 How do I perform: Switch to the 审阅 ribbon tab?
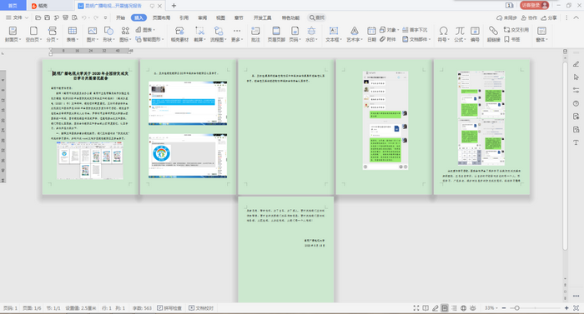click(202, 17)
